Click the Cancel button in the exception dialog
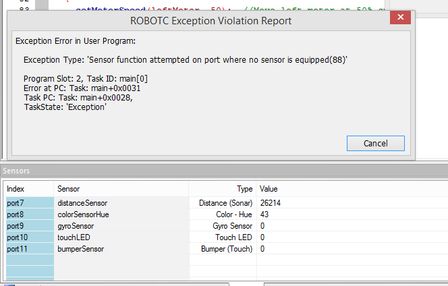Image resolution: width=448 pixels, height=286 pixels. click(375, 143)
